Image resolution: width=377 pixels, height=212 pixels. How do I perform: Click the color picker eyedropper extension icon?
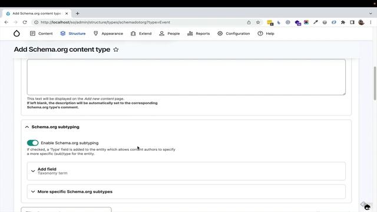[x=316, y=22]
